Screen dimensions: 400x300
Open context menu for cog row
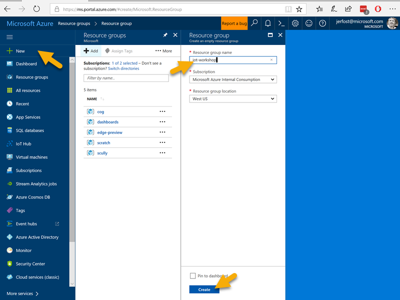click(162, 111)
